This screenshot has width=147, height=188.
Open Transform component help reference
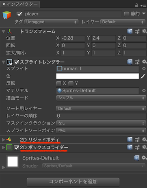click(130, 31)
